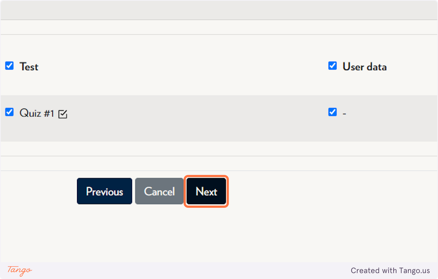The image size is (438, 279).
Task: Uncheck the Quiz #1 checkbox
Action: [x=9, y=112]
